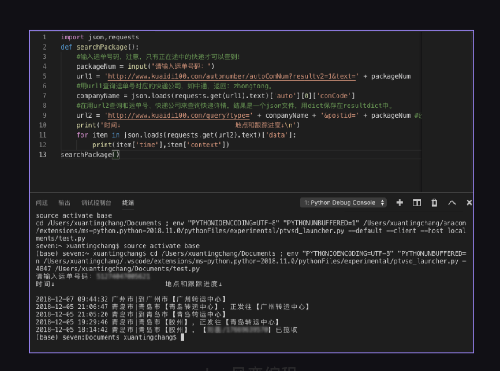Switch to the 输出 tab

click(x=64, y=202)
